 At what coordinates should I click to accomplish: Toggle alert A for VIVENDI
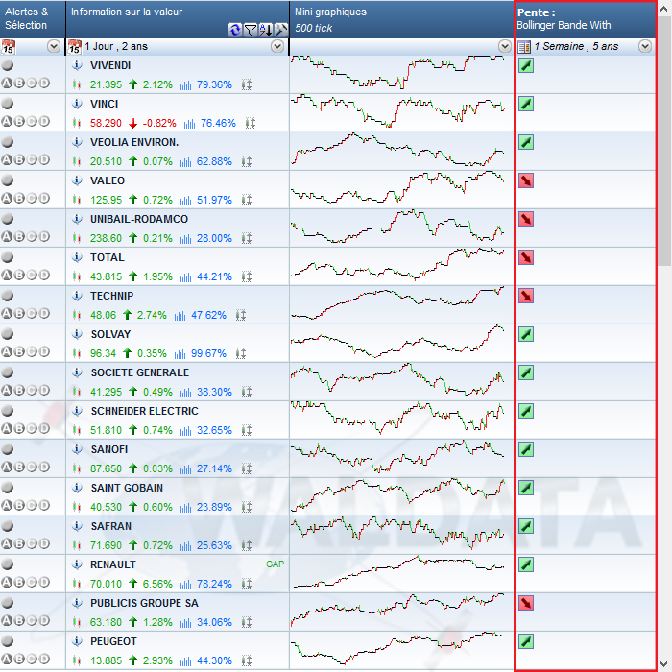tap(7, 84)
